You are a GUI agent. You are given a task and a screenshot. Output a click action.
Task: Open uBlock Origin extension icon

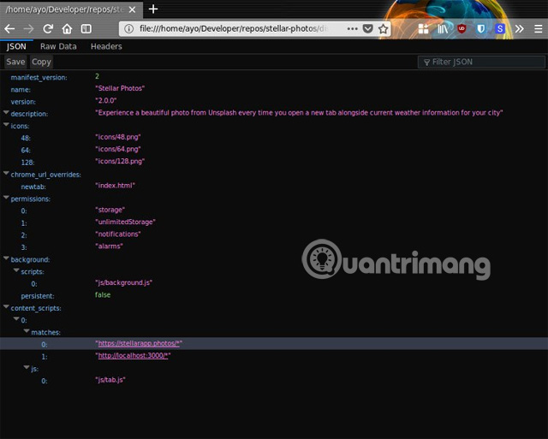pyautogui.click(x=462, y=28)
